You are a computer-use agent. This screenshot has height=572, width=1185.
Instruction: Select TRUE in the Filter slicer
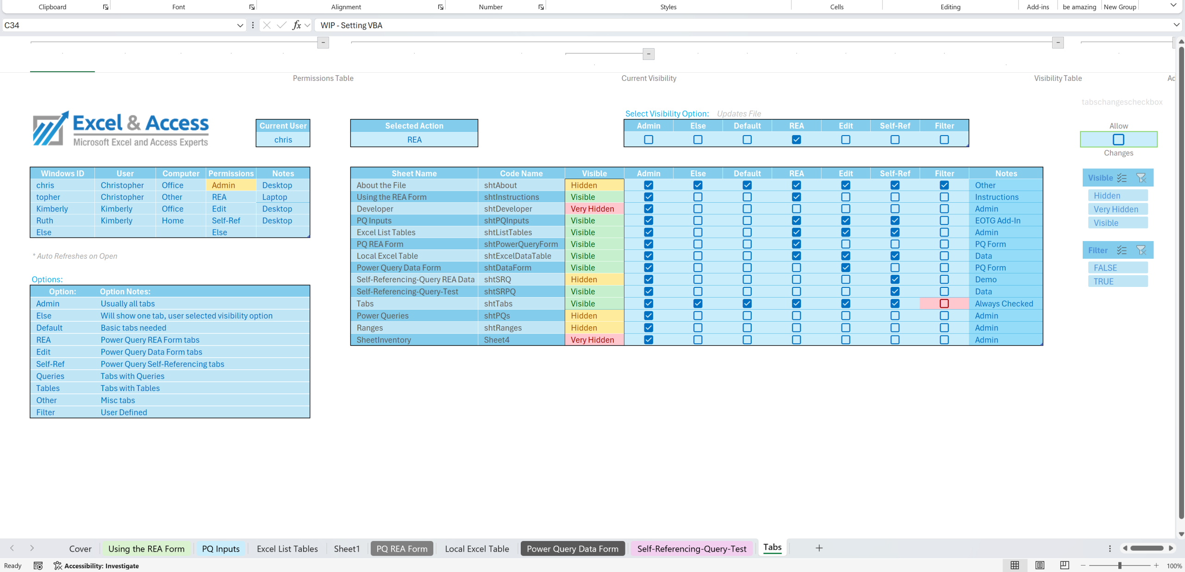click(1118, 281)
